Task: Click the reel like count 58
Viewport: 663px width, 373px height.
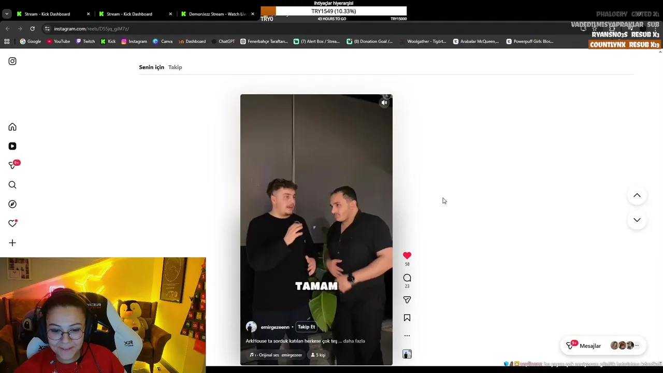Action: (x=407, y=264)
